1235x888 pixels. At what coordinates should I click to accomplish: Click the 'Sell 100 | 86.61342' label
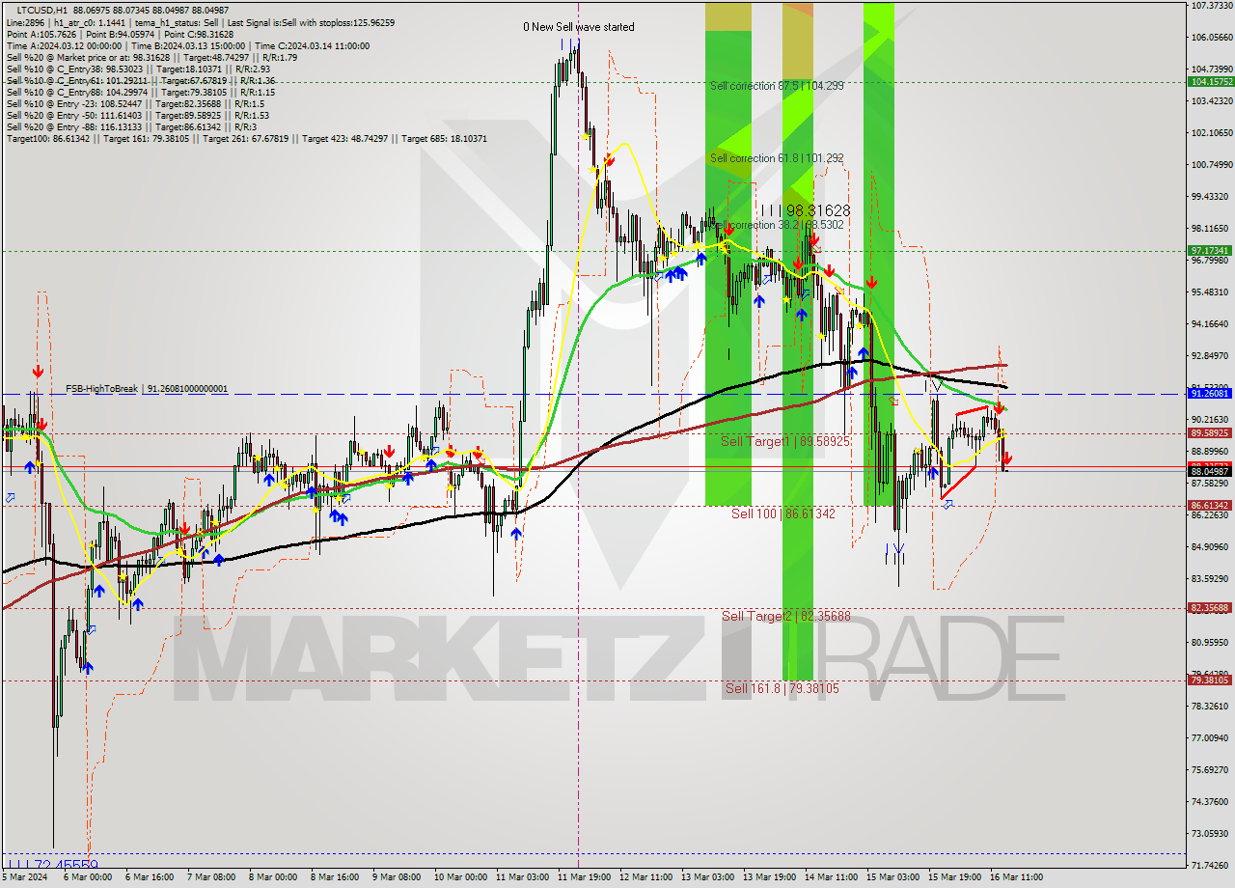click(783, 513)
